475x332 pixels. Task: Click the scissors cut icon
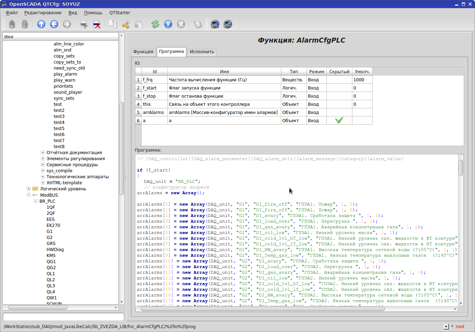click(x=126, y=24)
